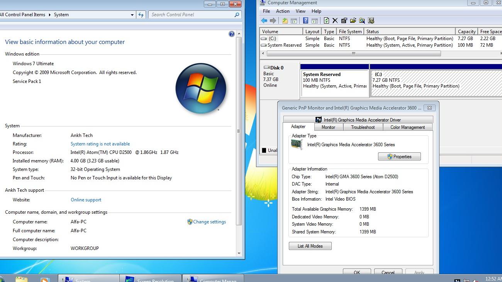Click the search magnifier in Control Panel box
502x282 pixels.
(x=237, y=15)
